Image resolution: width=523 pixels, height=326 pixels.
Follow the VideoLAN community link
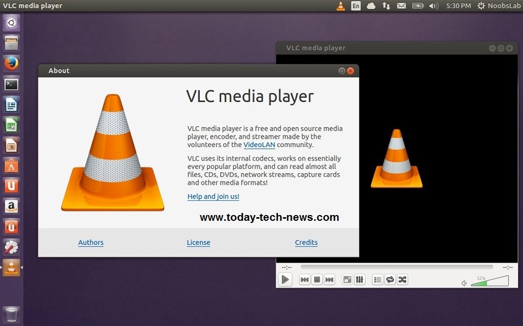(x=259, y=145)
